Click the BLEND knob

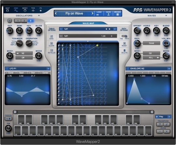tap(166, 31)
